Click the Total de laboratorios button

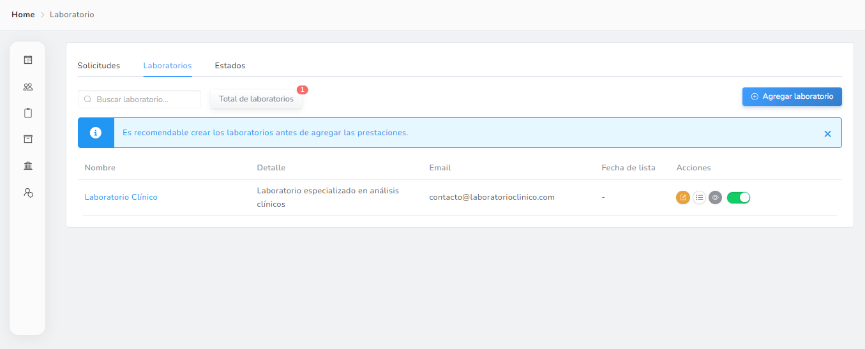[257, 99]
